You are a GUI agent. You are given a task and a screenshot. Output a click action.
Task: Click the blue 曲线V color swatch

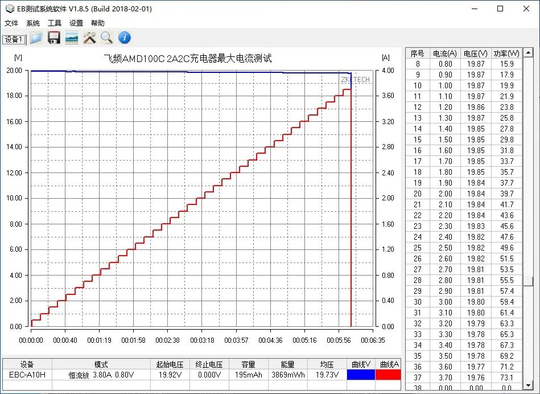[361, 375]
